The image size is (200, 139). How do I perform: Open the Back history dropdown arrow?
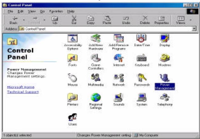24,20
